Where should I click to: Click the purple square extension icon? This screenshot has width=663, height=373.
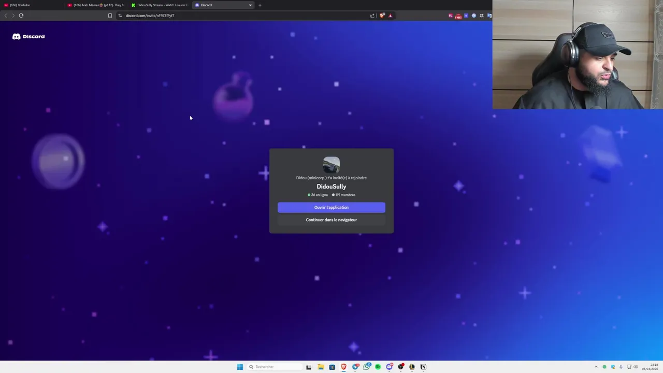point(466,16)
